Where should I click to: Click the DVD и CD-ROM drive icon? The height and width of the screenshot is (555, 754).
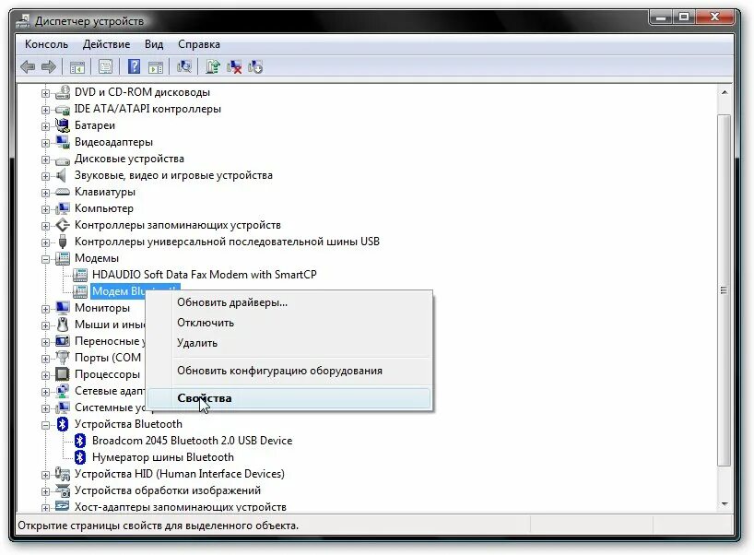(63, 92)
